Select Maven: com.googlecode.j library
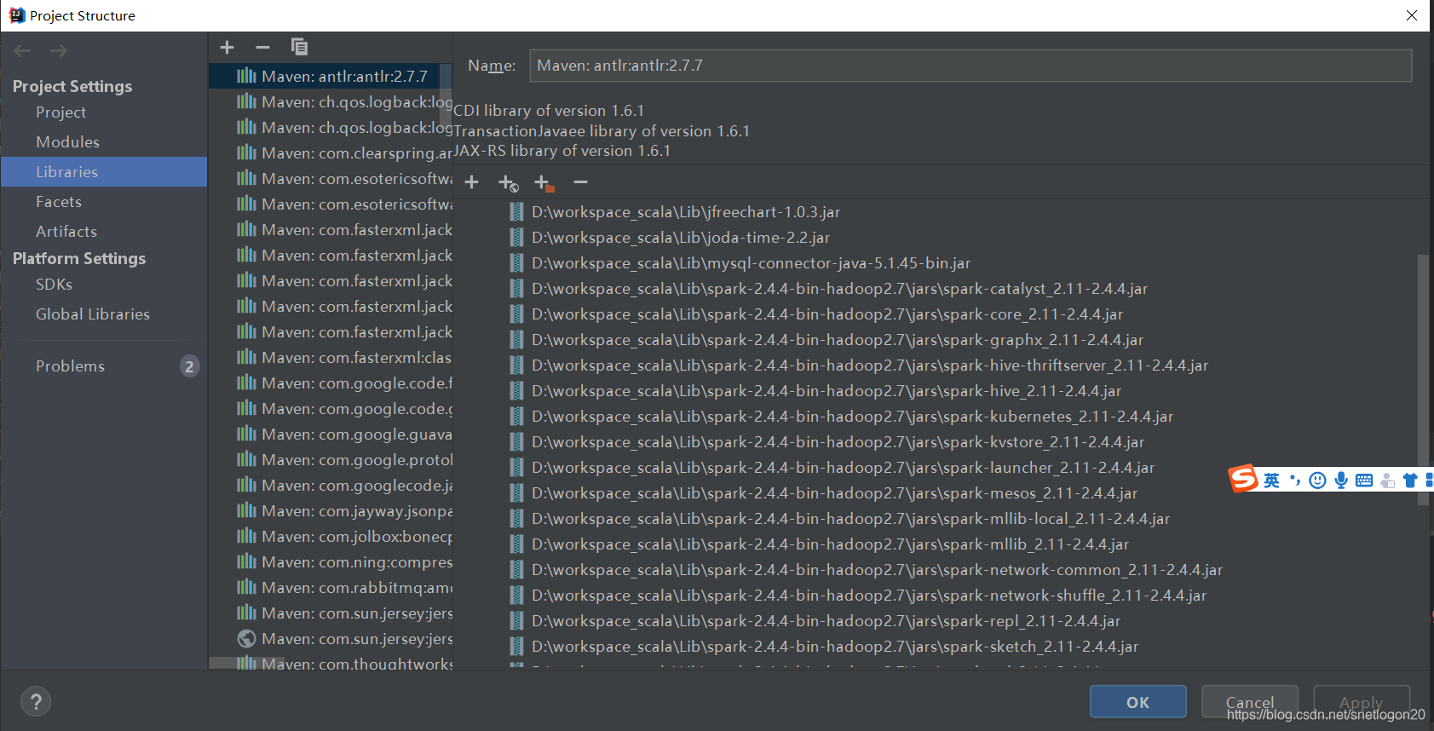Image resolution: width=1434 pixels, height=731 pixels. pyautogui.click(x=331, y=485)
